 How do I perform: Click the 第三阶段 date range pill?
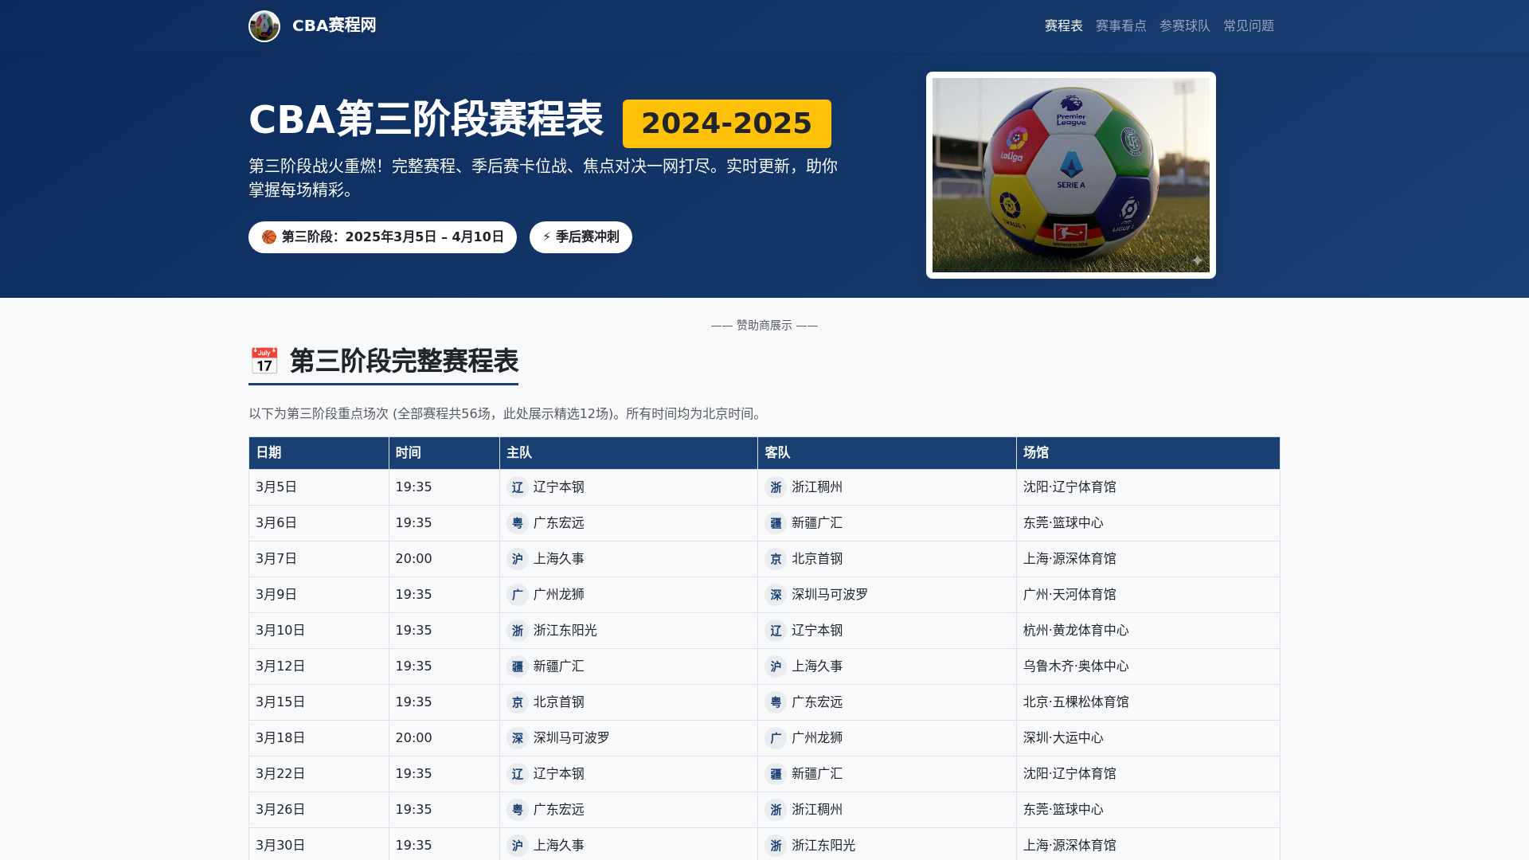pyautogui.click(x=382, y=237)
